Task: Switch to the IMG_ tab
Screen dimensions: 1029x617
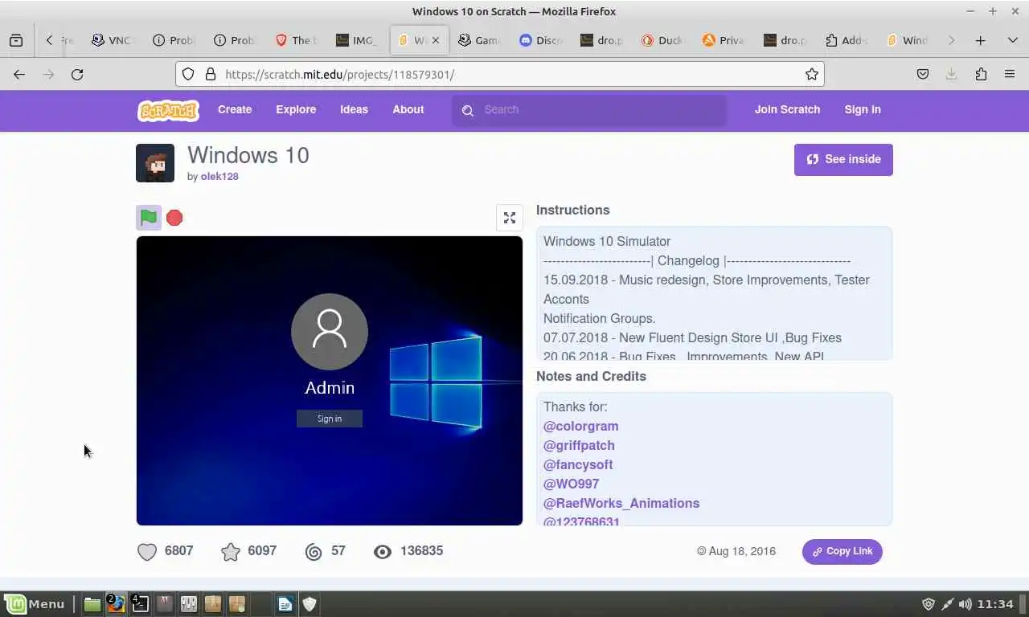Action: point(357,40)
